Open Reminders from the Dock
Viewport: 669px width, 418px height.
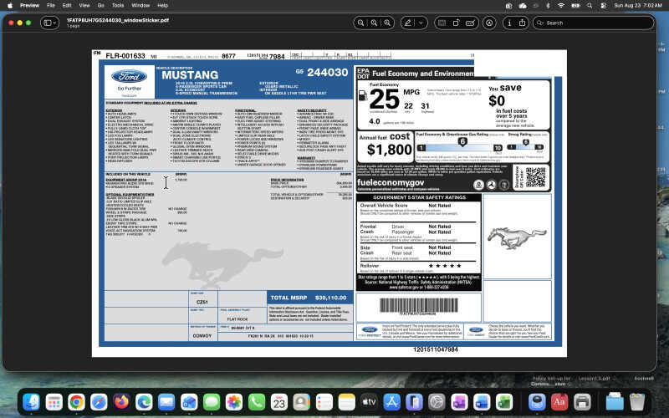324,402
